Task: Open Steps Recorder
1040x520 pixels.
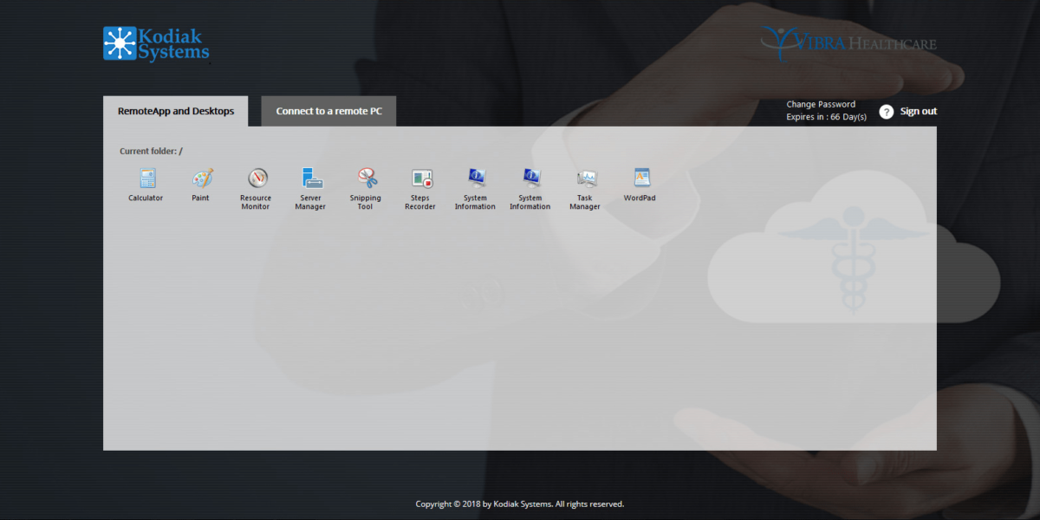Action: [x=420, y=179]
